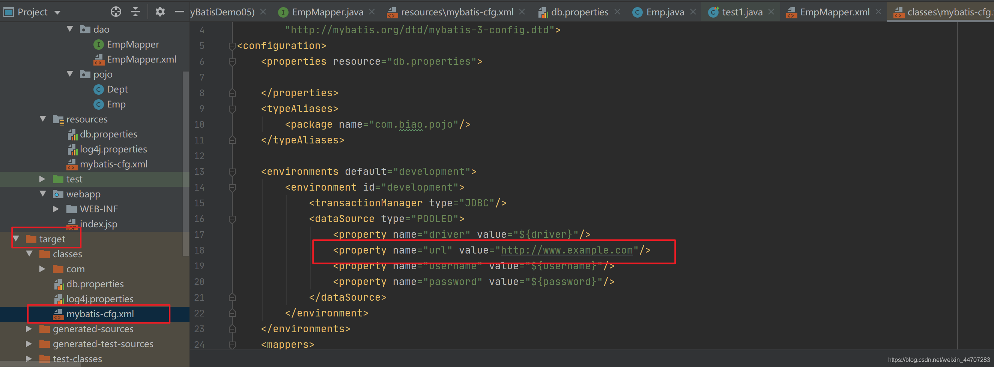Collapse the resources folder
The image size is (994, 367).
pos(43,119)
